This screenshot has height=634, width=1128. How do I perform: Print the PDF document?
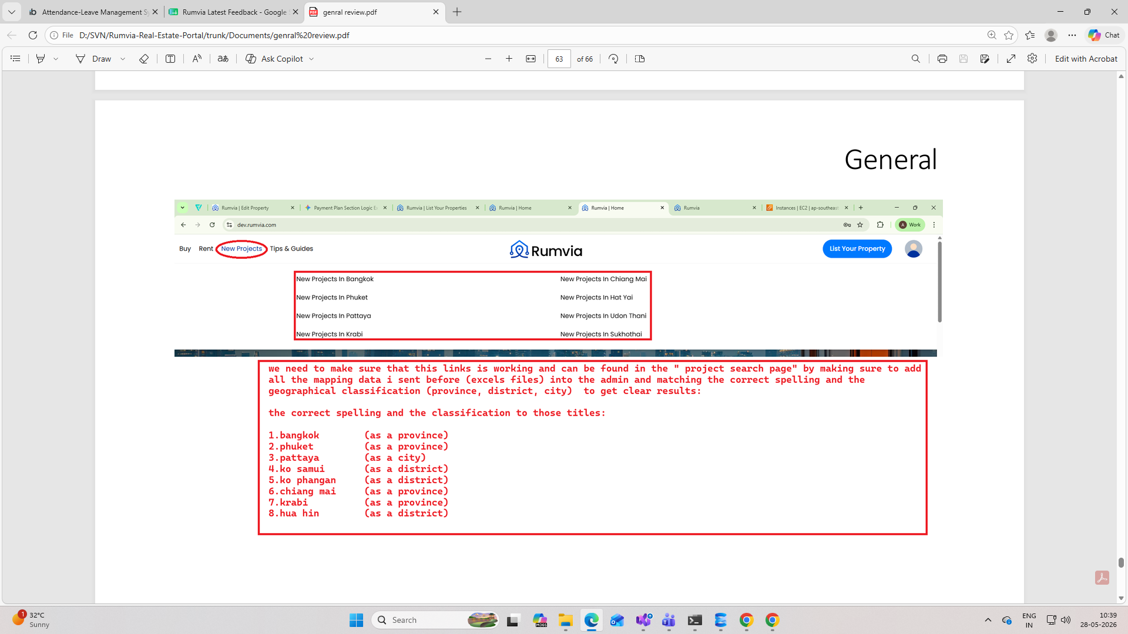pyautogui.click(x=942, y=59)
